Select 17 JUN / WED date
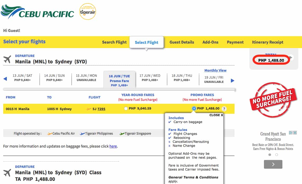The width and height of the screenshot is (302, 184). pos(150,78)
